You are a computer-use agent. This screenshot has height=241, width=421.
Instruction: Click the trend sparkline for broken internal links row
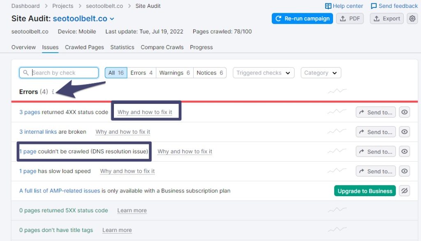[x=337, y=131]
